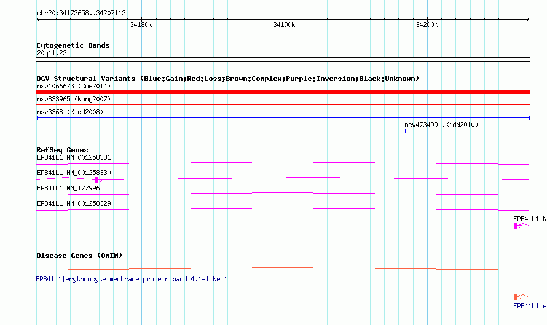Click the blue nsv3368 gain line
547x325 pixels.
(x=283, y=118)
